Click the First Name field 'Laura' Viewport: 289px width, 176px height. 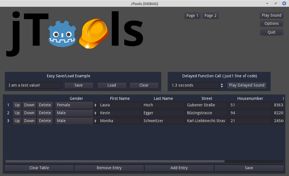tap(120, 105)
